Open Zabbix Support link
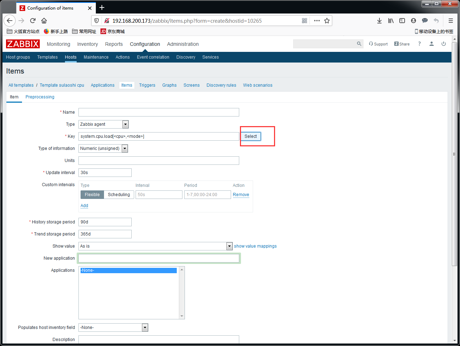The width and height of the screenshot is (460, 346). point(378,44)
